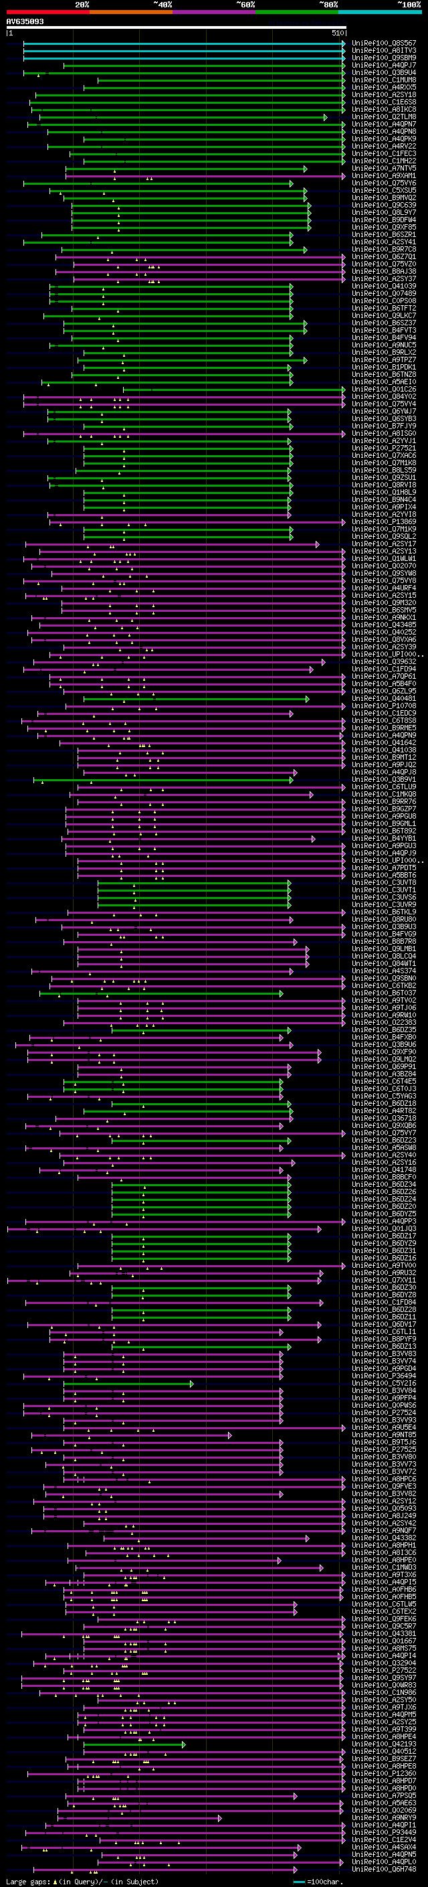Select hit UniRef100_Q8RU80

click(384, 919)
